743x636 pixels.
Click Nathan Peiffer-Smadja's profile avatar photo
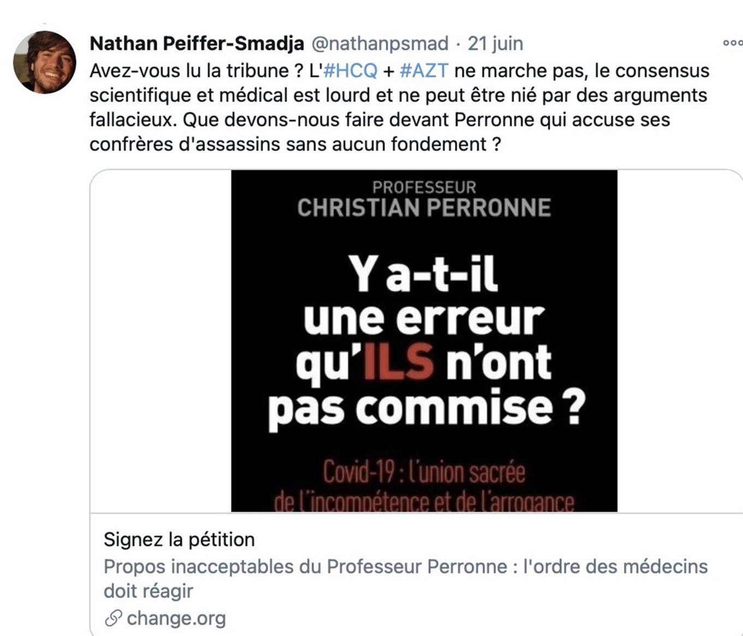(45, 62)
